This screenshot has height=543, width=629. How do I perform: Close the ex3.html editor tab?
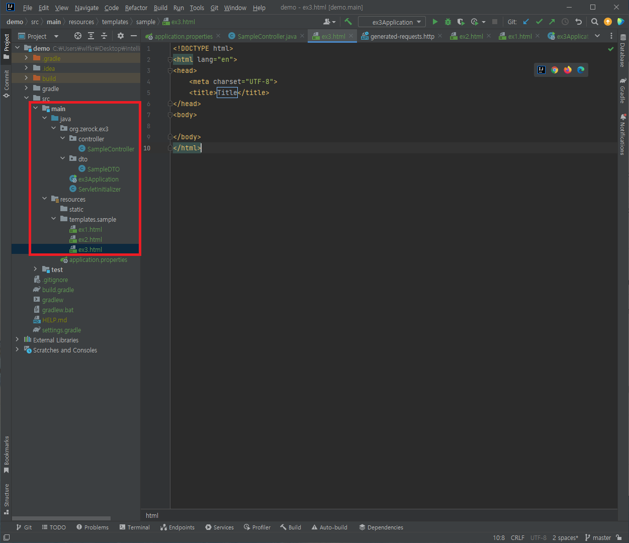351,36
